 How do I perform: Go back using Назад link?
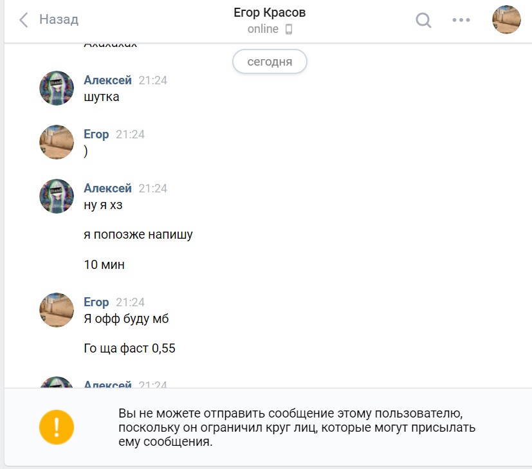pyautogui.click(x=59, y=19)
